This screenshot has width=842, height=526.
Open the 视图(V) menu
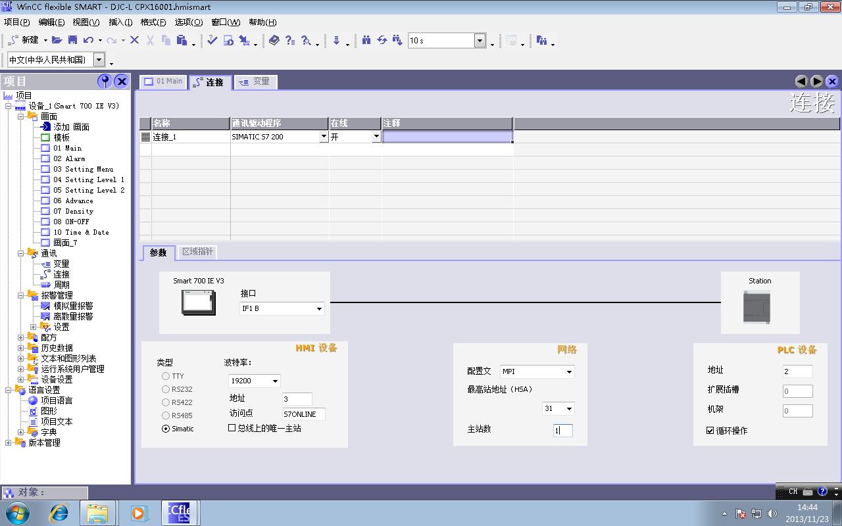pyautogui.click(x=86, y=22)
